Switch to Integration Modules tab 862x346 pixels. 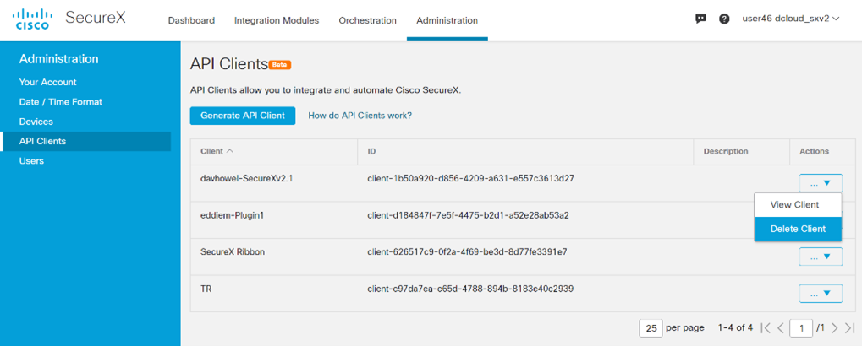pos(277,20)
